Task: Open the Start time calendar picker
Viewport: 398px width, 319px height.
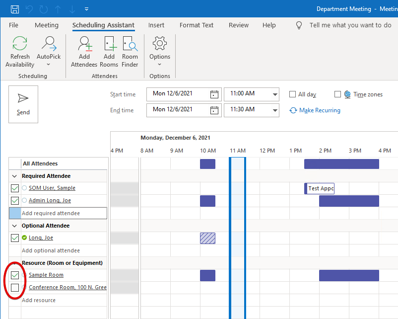Action: (214, 94)
